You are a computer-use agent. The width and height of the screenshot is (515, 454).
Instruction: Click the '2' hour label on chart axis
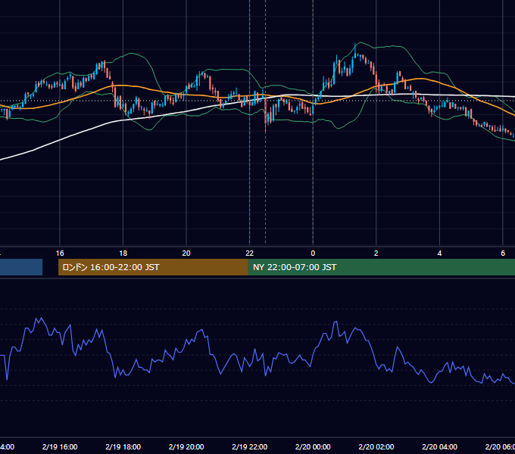376,253
